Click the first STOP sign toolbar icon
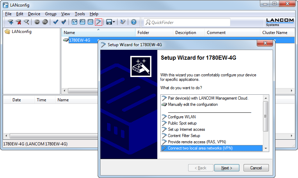This screenshot has height=178, width=298. pos(37,22)
